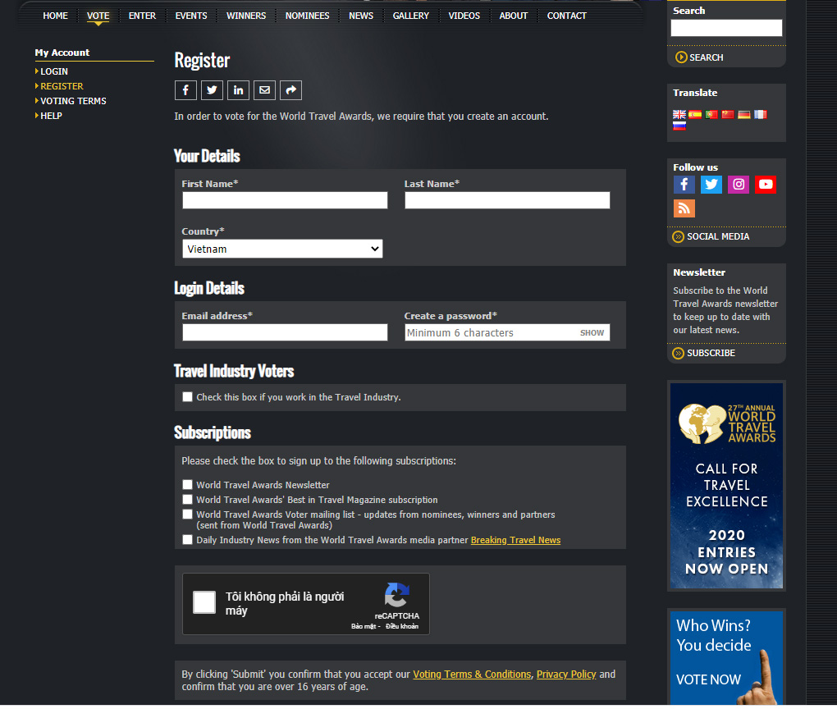Viewport: 837px width, 709px height.
Task: Focus the Email address field
Action: coord(285,332)
